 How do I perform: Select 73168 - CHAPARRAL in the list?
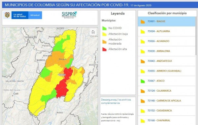coord(167,120)
